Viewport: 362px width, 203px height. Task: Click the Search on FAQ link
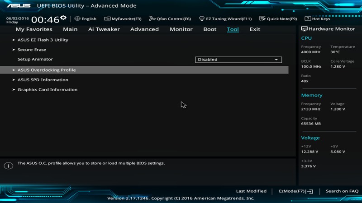[342, 191]
